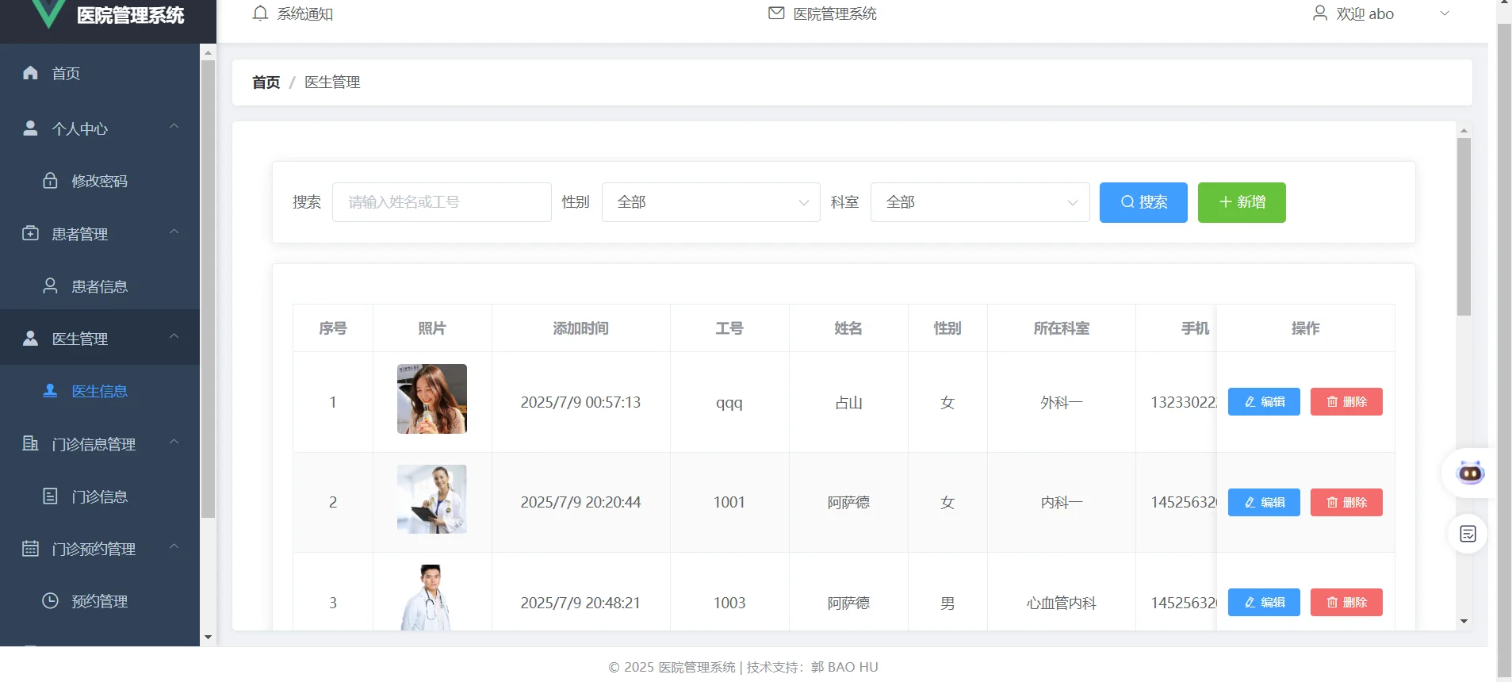Click the 系统通知 text in the top bar
The height and width of the screenshot is (682, 1512).
305,13
